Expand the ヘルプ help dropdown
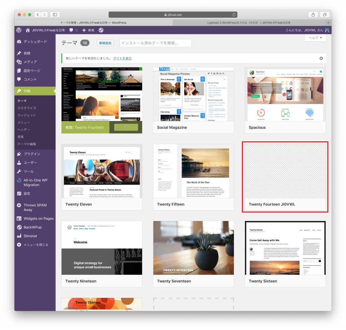The height and width of the screenshot is (330, 346). pyautogui.click(x=315, y=38)
